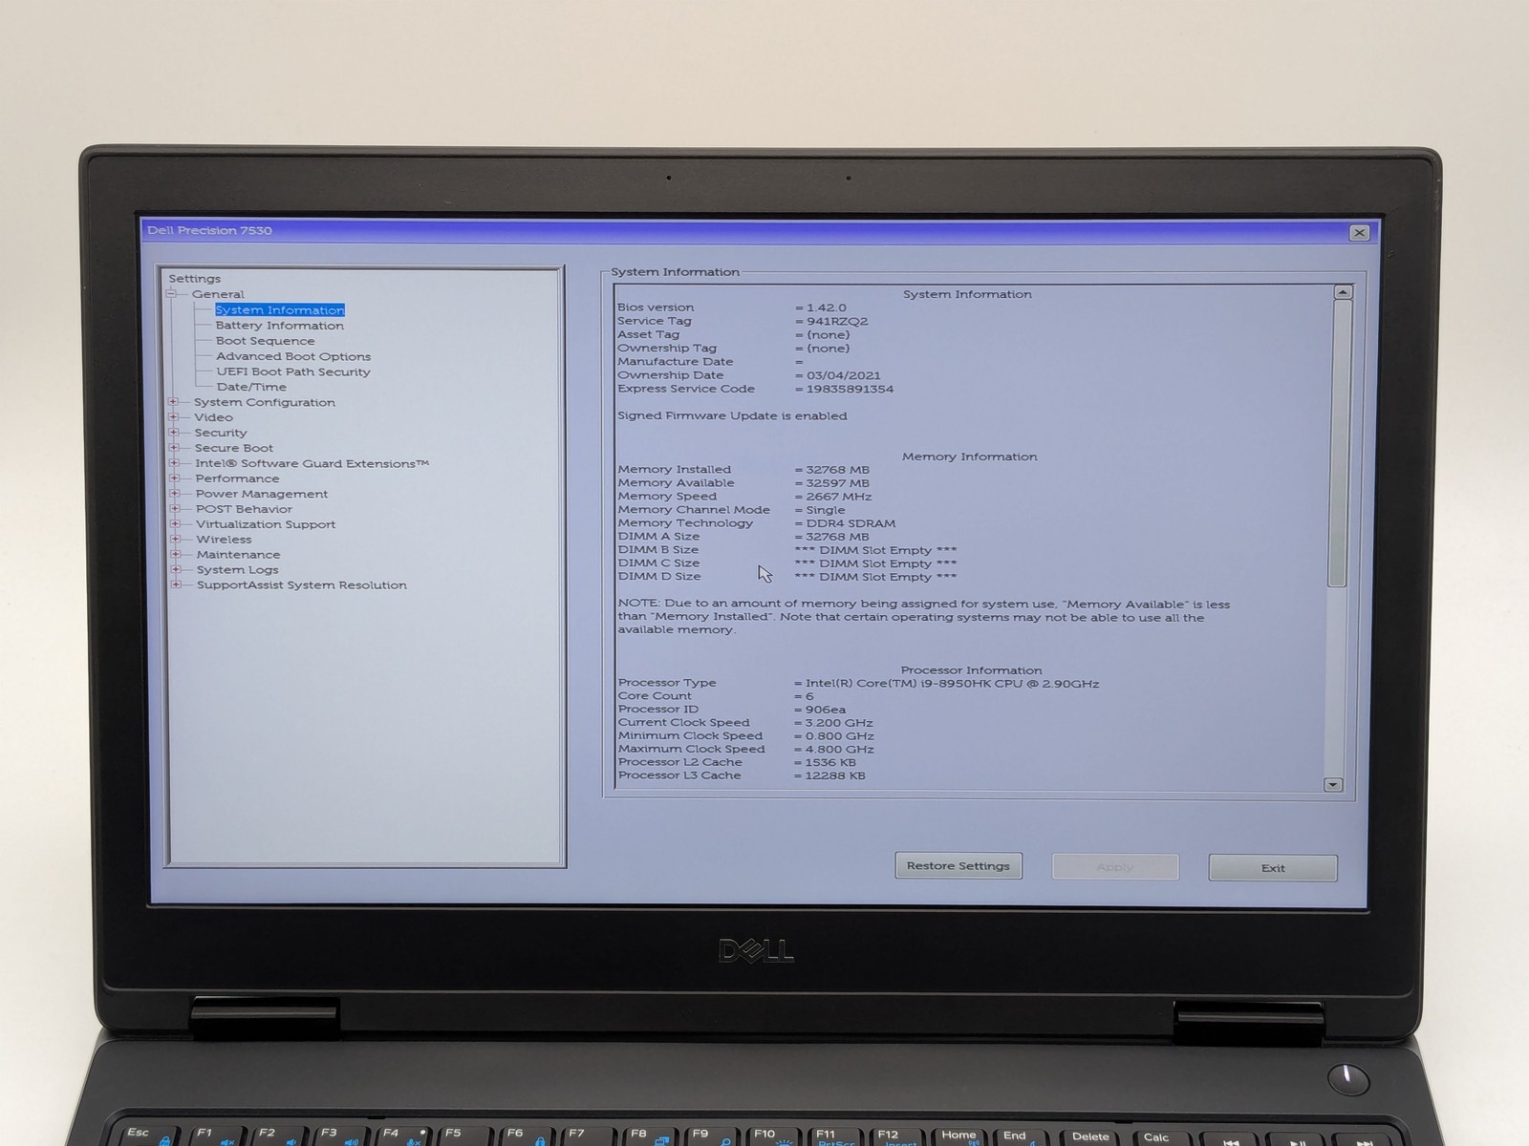Click Express Service Code value 19835891354
Screen dimensions: 1529x1146
tap(850, 389)
